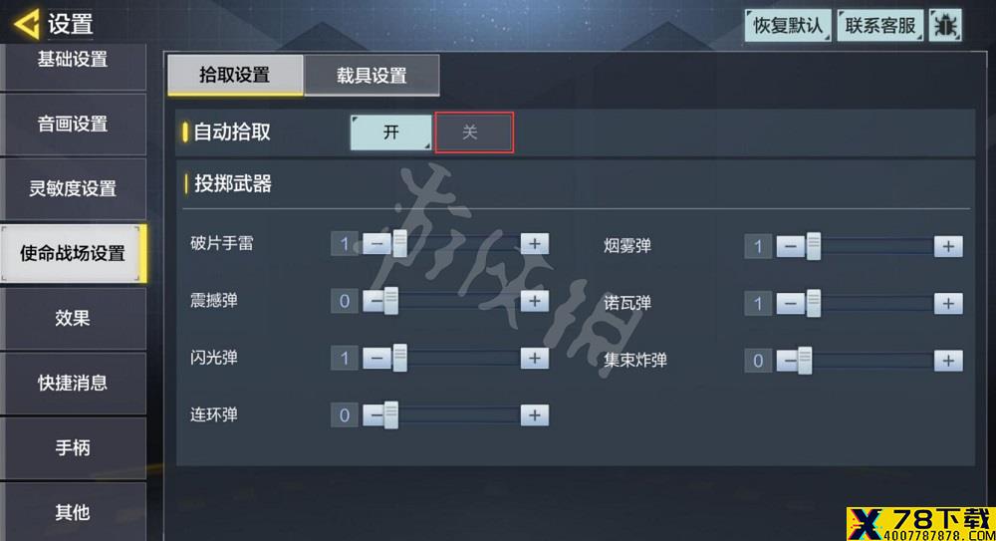Increase 震撼弹 count with plus button
This screenshot has width=996, height=541.
pyautogui.click(x=534, y=301)
